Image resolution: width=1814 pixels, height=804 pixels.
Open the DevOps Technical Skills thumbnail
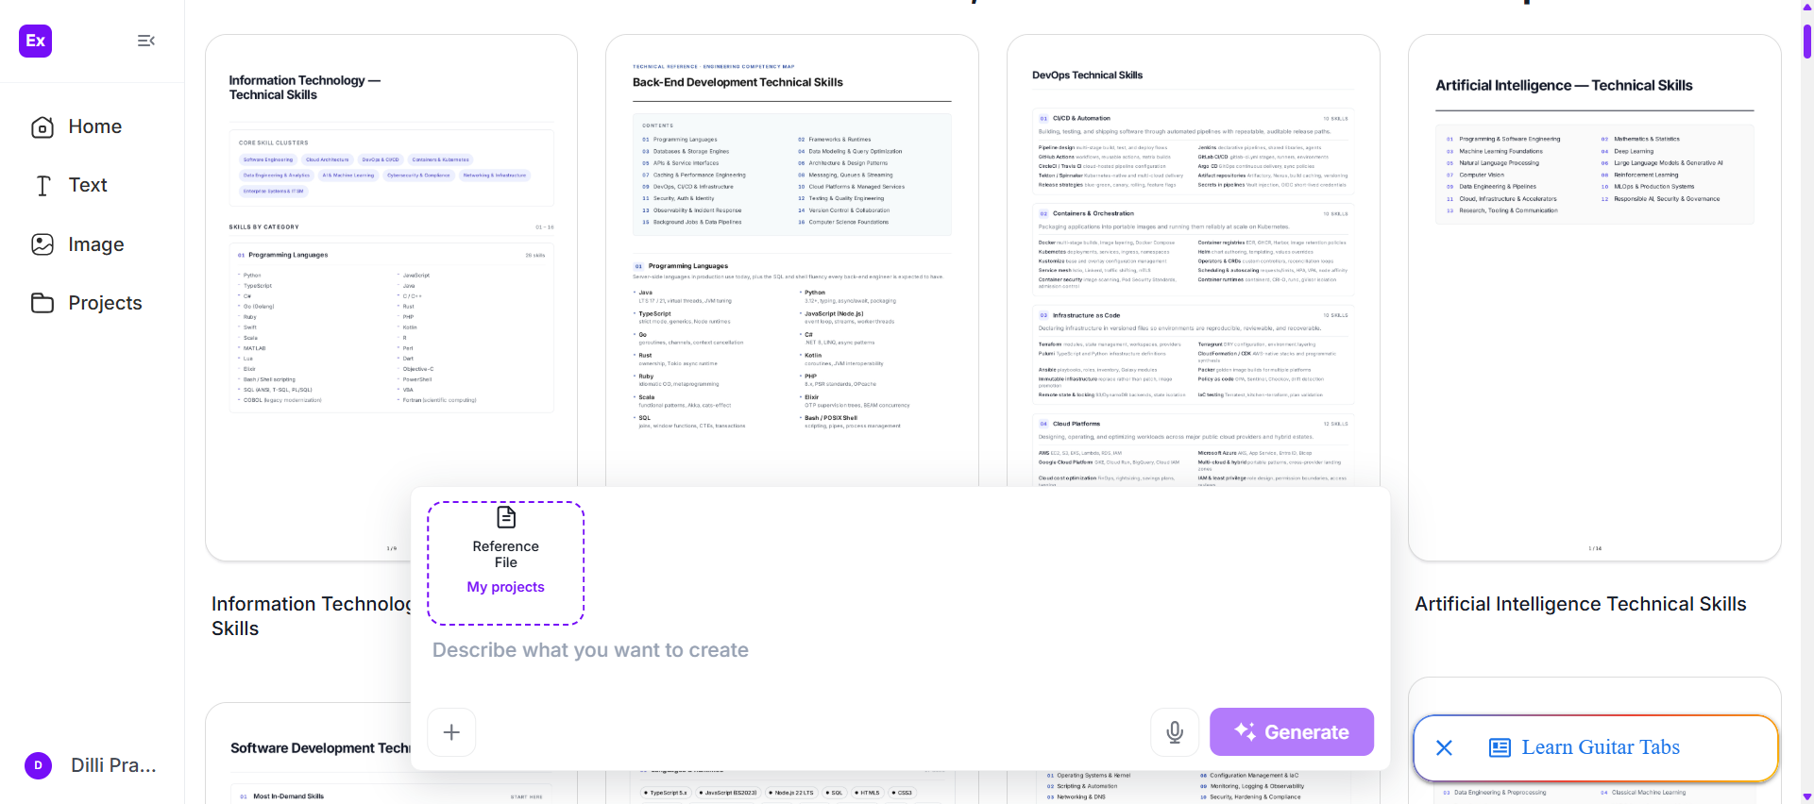pos(1194,261)
